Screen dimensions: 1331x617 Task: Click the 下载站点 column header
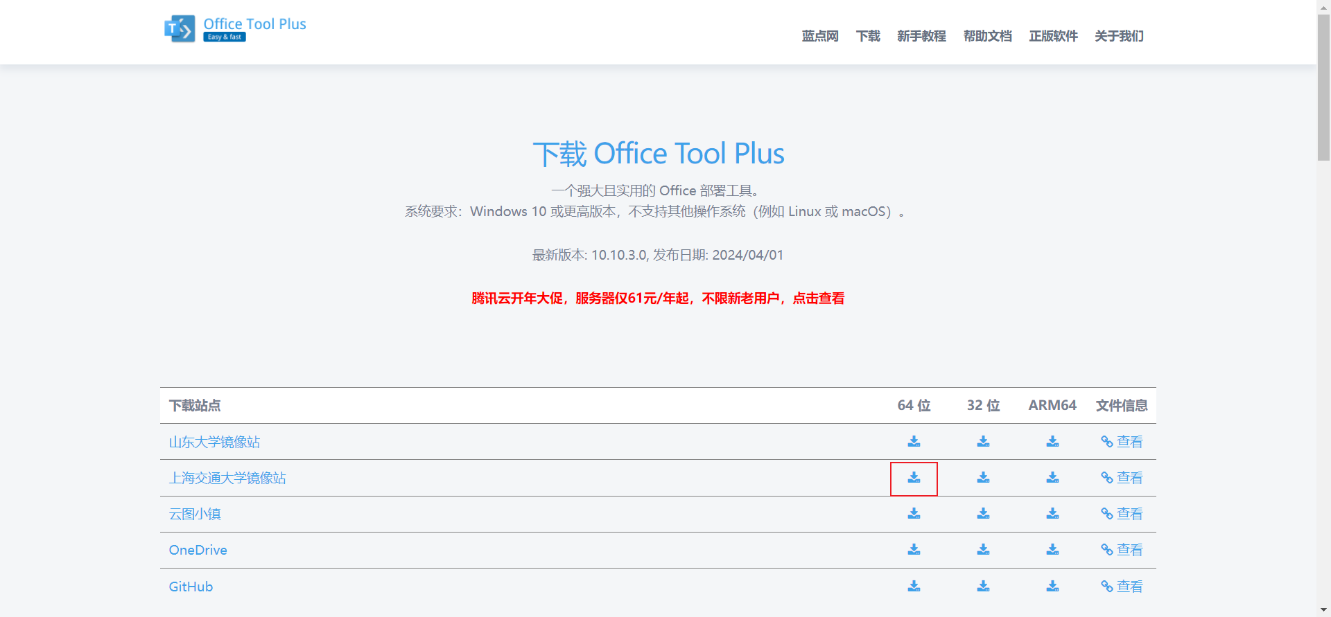195,406
